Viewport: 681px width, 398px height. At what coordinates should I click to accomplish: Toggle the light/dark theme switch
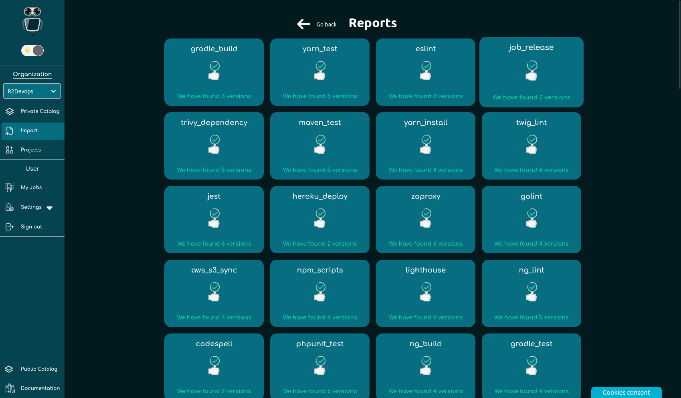click(x=32, y=51)
